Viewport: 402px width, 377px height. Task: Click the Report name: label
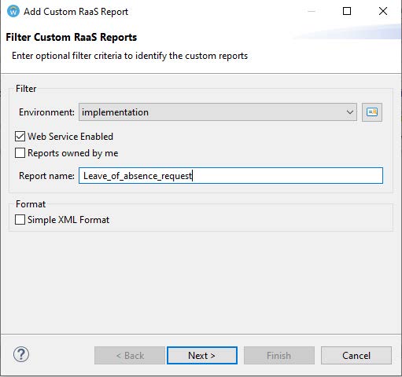(46, 176)
